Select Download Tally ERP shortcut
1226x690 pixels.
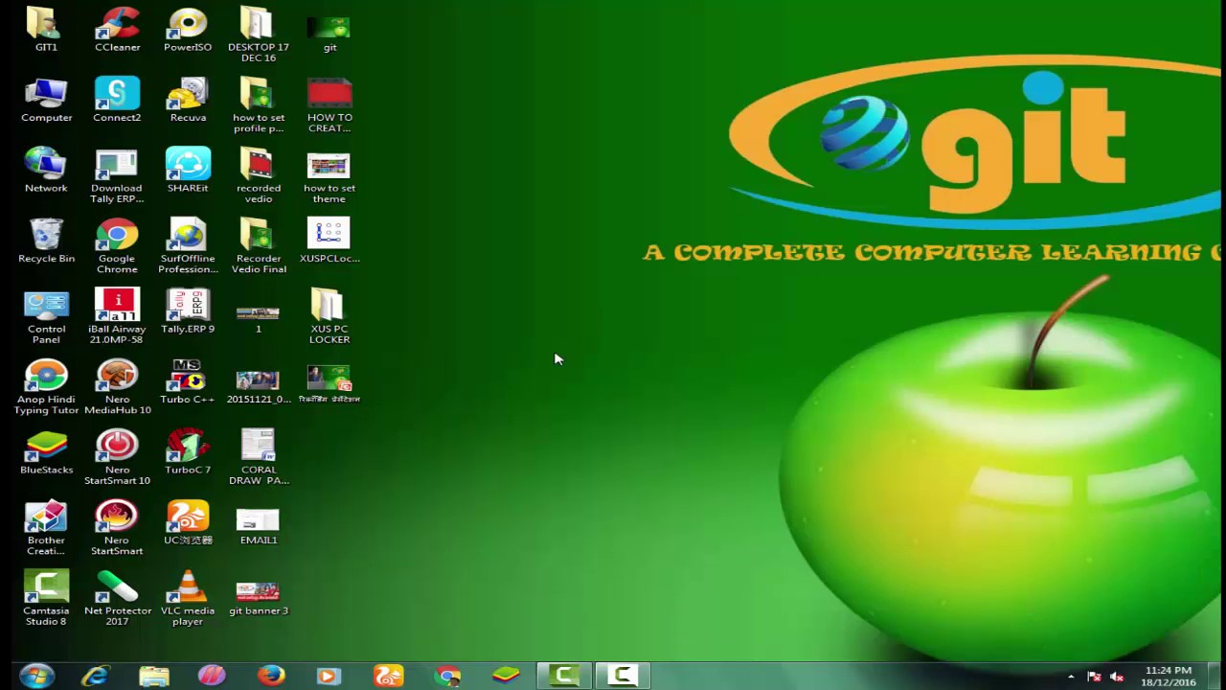[x=117, y=176]
